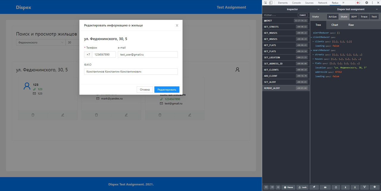Image resolution: width=381 pixels, height=191 pixels.
Task: Open the Console DevTools tab
Action: point(296,3)
